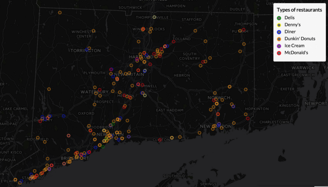This screenshot has height=187, width=328.
Task: Click the blue Diner legend swatch
Action: point(279,32)
